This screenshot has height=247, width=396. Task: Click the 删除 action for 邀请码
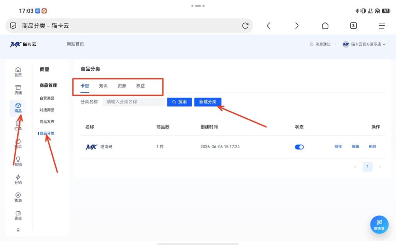pyautogui.click(x=372, y=147)
